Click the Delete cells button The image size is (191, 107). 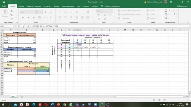click(x=151, y=15)
